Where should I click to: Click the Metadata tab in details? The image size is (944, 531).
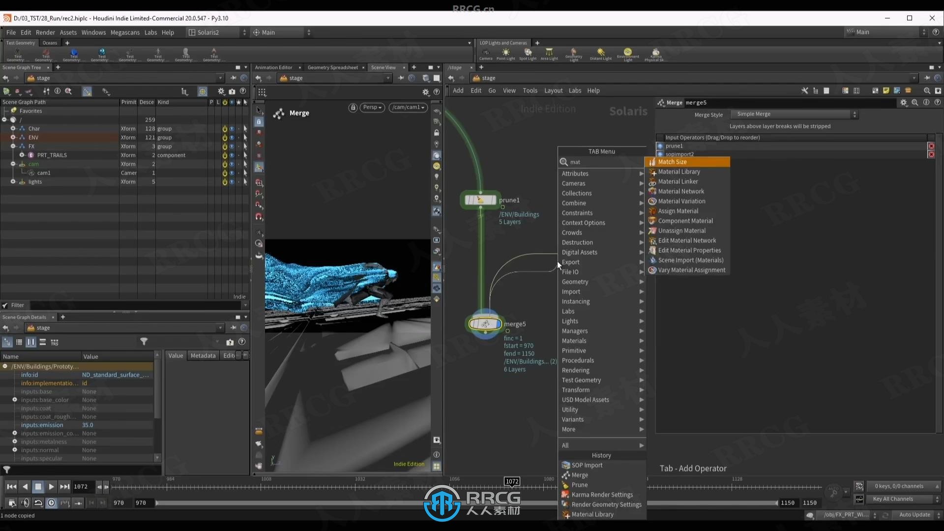tap(203, 356)
